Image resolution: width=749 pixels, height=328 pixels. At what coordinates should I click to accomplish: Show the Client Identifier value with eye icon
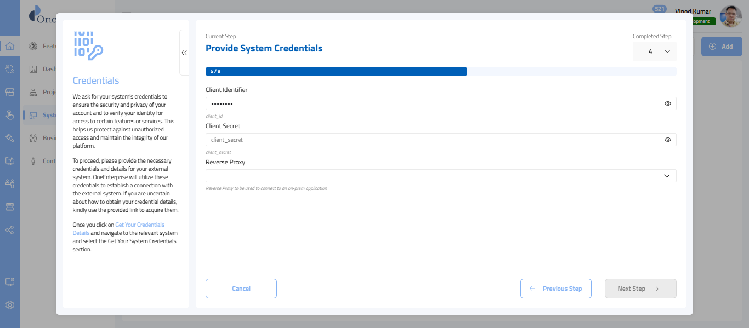coord(667,103)
